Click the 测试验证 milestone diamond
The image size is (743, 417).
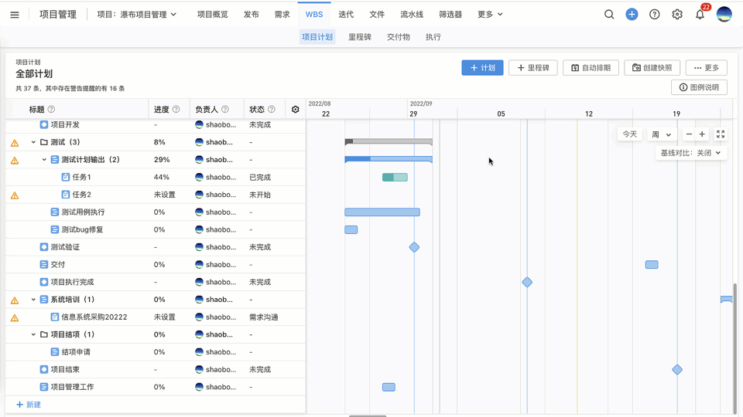(414, 247)
